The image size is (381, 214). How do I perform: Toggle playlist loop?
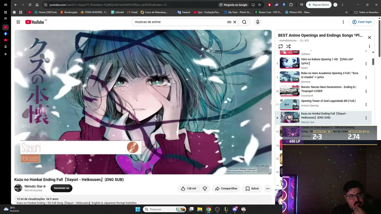[280, 46]
